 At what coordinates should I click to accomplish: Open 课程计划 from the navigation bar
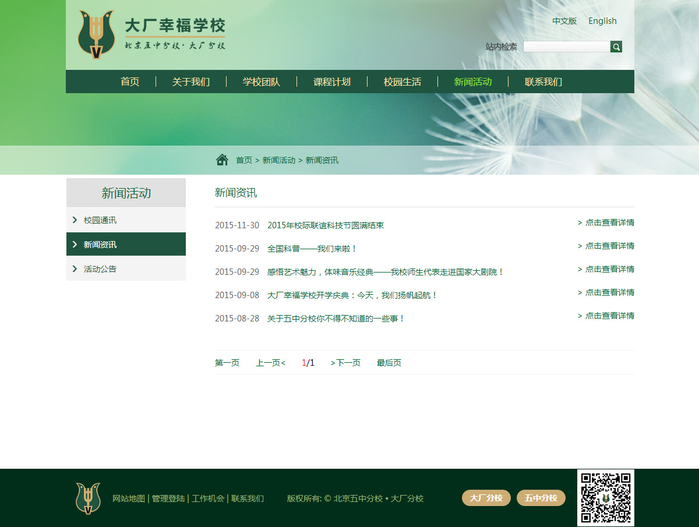tap(331, 82)
